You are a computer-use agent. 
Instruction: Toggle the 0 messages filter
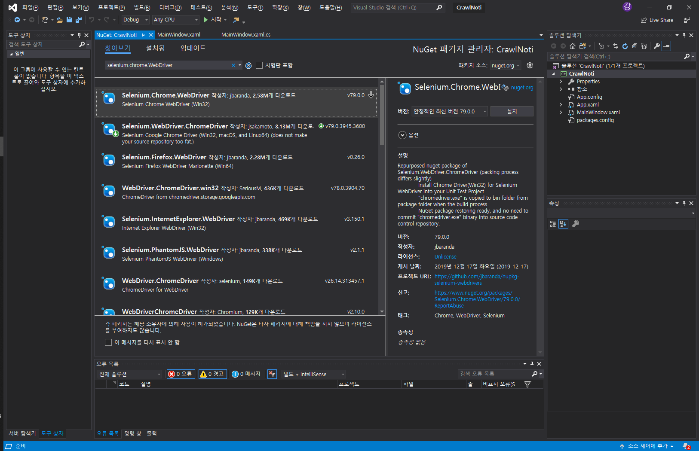click(x=246, y=374)
